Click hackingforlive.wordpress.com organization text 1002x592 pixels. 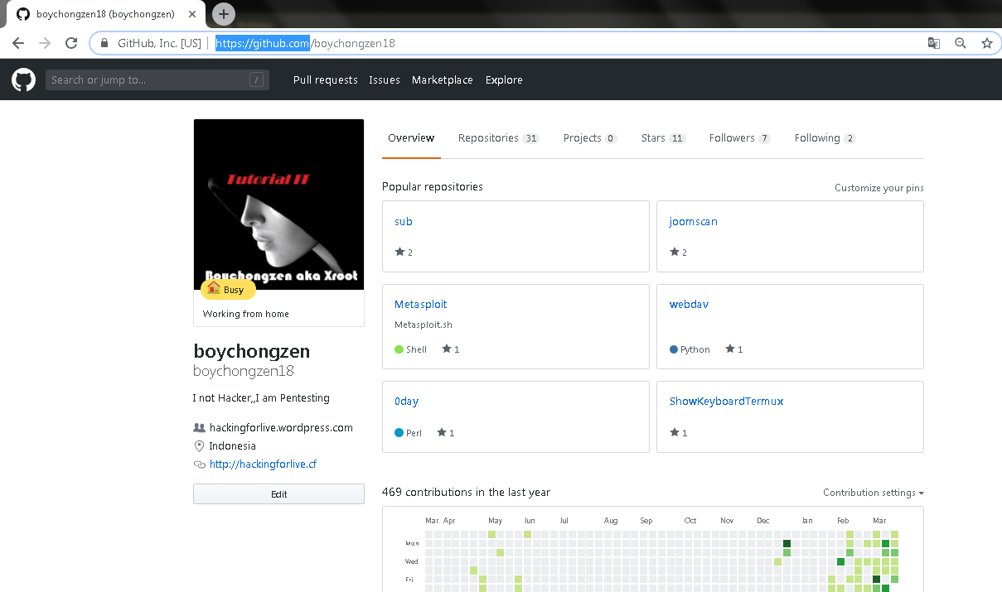coord(281,428)
